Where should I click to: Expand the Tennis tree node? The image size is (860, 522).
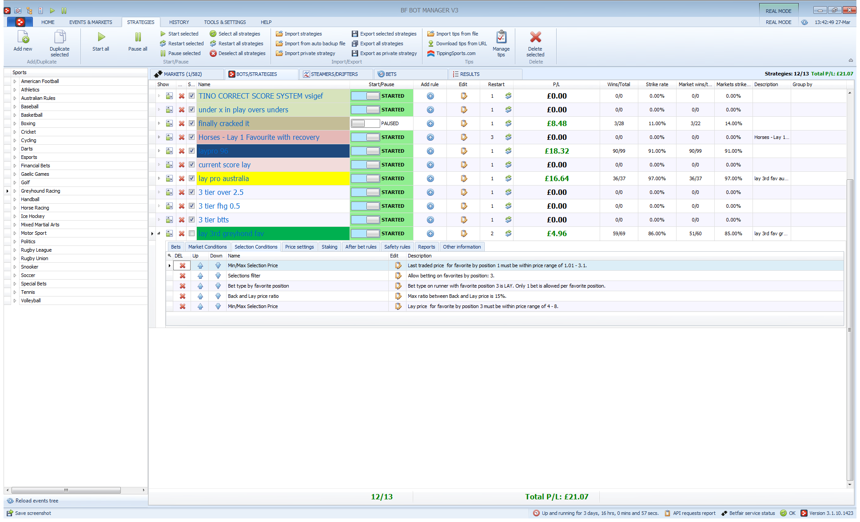coord(15,292)
